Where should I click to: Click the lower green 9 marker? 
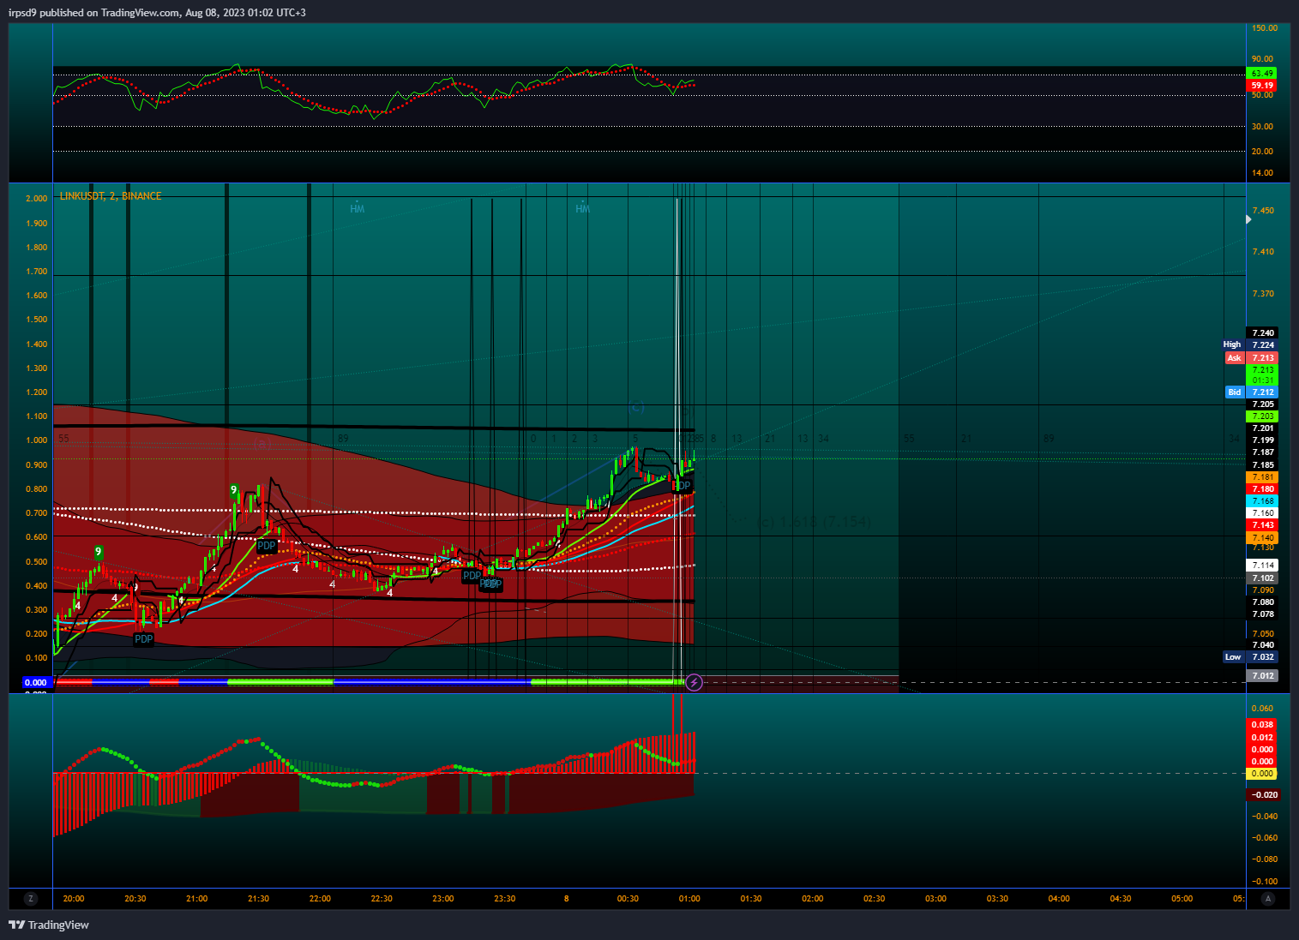pyautogui.click(x=99, y=552)
